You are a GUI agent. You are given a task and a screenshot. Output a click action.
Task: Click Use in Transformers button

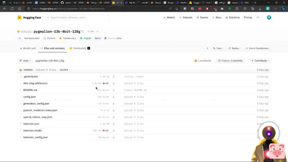[257, 48]
